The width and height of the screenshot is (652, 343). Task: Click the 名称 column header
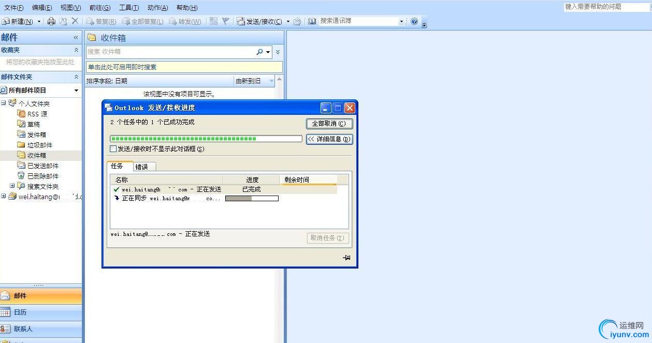click(x=167, y=180)
